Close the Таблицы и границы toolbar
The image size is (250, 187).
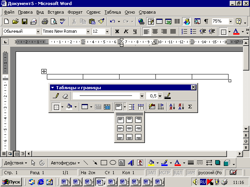(x=193, y=87)
